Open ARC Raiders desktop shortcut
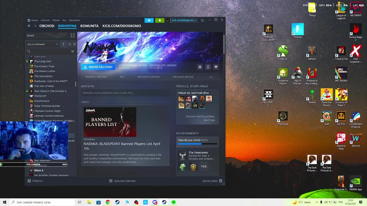367x206 pixels. [x=341, y=75]
